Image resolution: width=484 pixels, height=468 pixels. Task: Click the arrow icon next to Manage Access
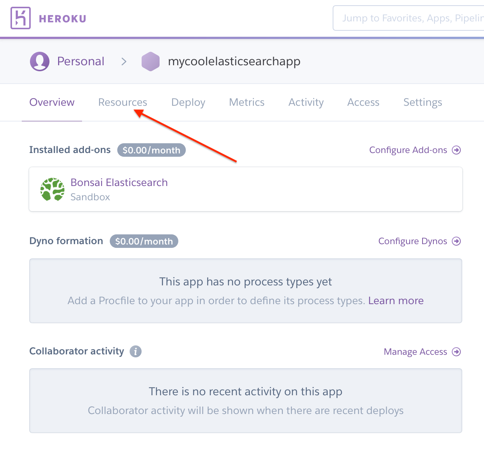tap(457, 352)
